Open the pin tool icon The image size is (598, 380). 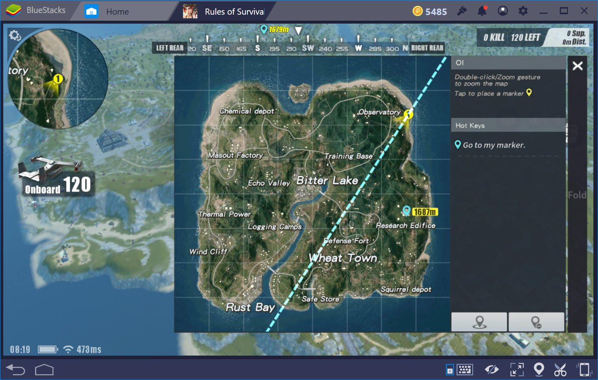(462, 11)
